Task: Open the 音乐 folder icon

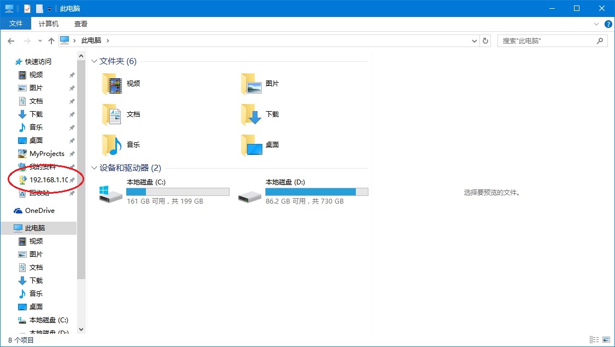Action: tap(112, 145)
